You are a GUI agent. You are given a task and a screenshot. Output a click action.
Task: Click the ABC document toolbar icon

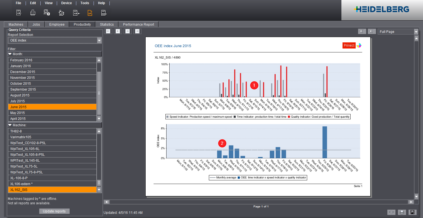[x=18, y=12]
